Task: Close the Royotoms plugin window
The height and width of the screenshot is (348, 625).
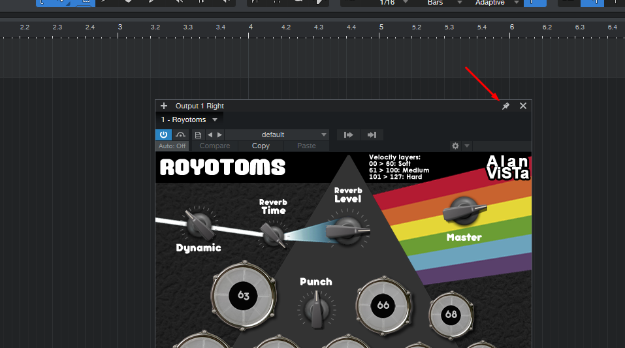Action: tap(523, 106)
